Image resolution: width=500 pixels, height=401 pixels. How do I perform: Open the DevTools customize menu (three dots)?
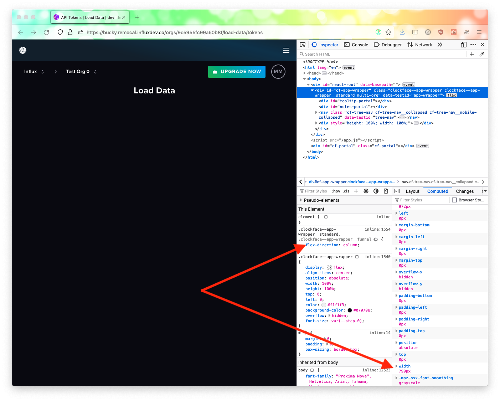point(473,45)
